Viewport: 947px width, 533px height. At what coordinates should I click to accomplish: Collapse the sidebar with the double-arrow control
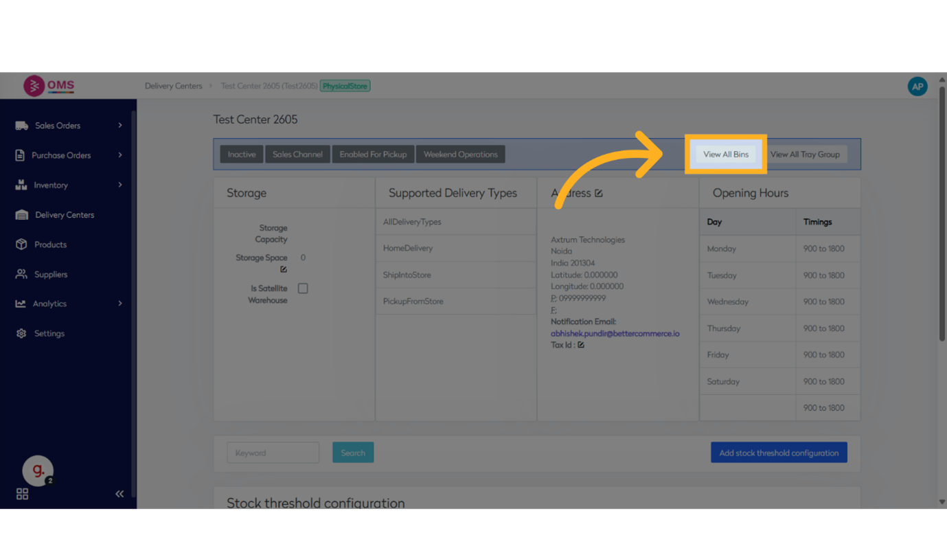[x=119, y=493]
